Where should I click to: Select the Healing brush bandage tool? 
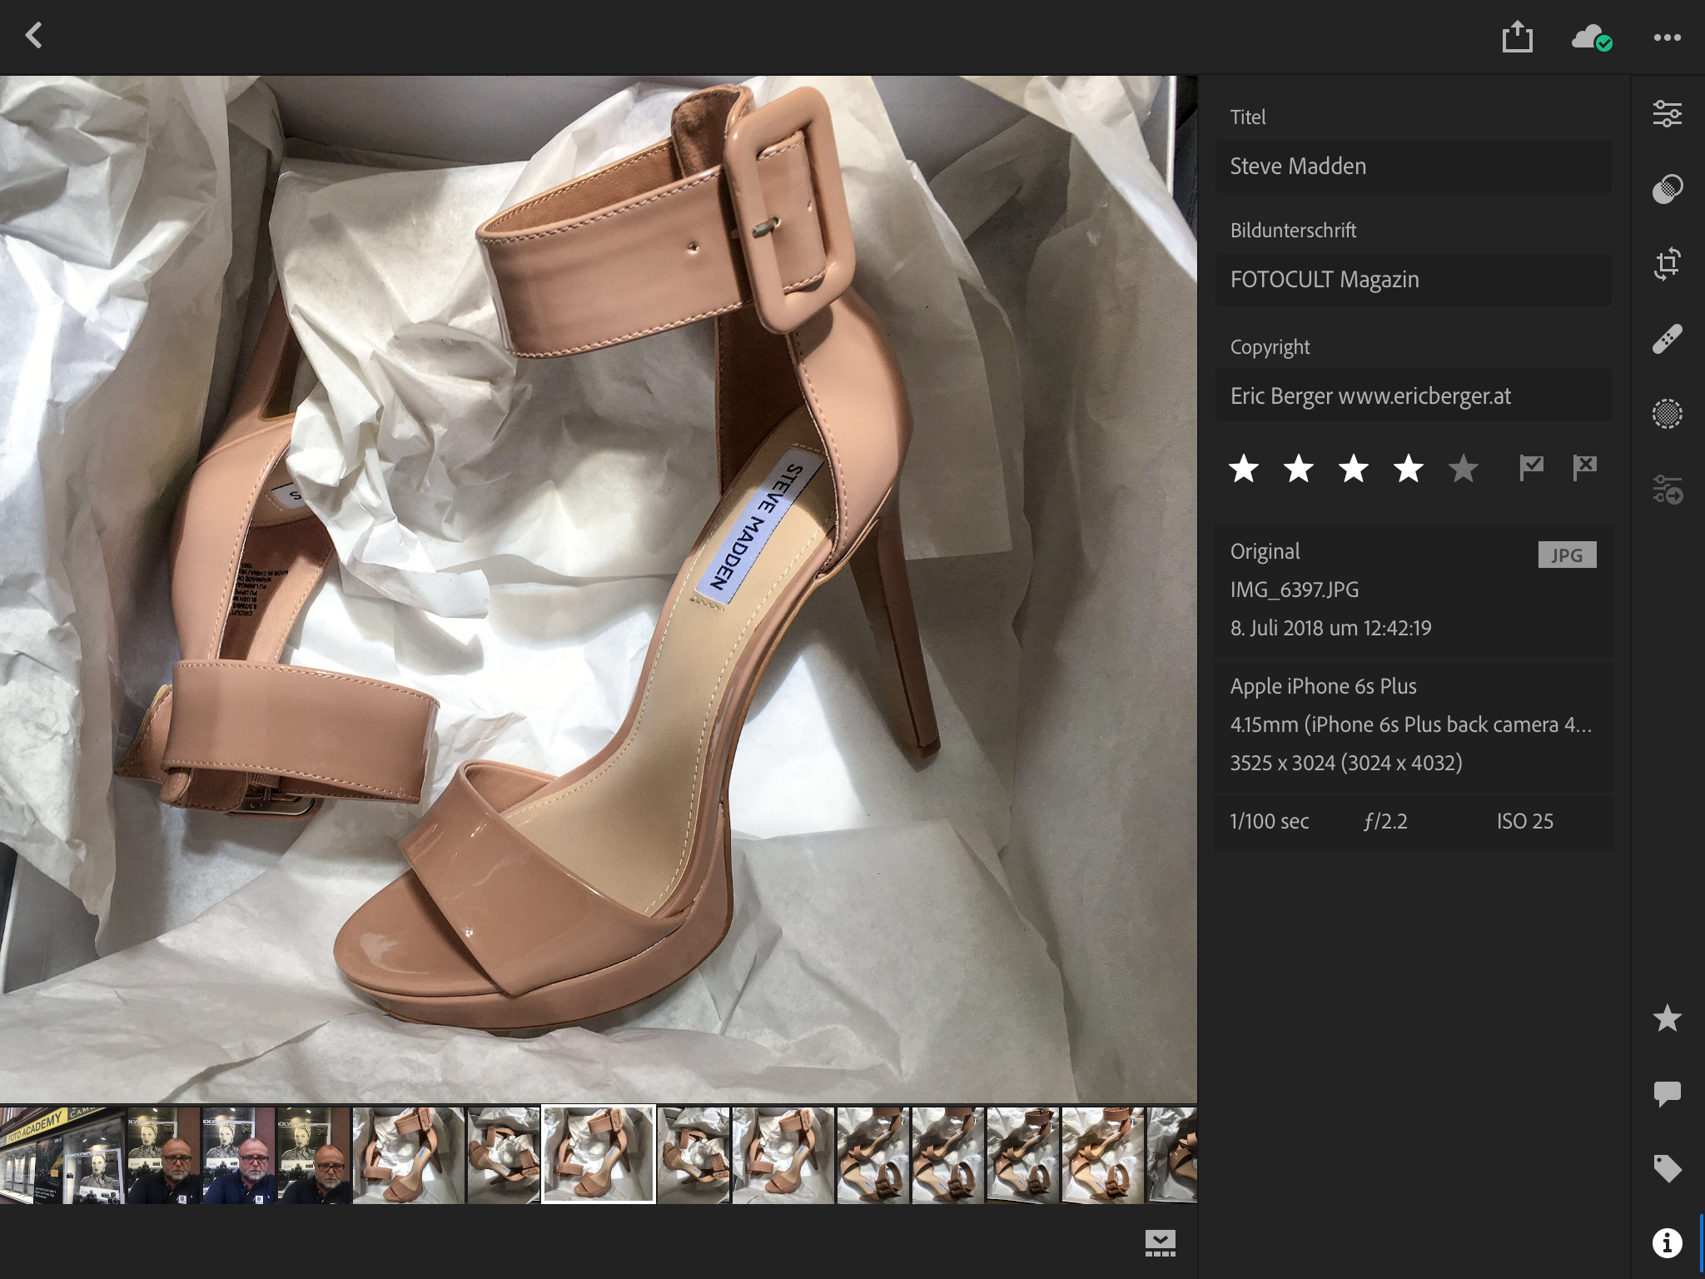(1667, 339)
